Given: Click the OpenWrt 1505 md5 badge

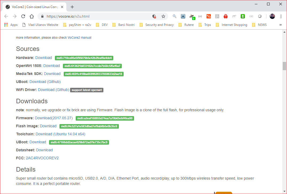Looking at the screenshot, I should pyautogui.click(x=92, y=66).
